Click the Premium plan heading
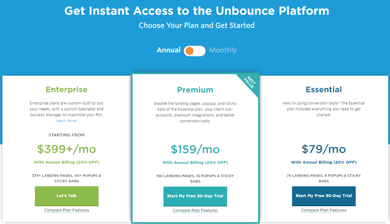This screenshot has height=224, width=390. click(x=195, y=90)
